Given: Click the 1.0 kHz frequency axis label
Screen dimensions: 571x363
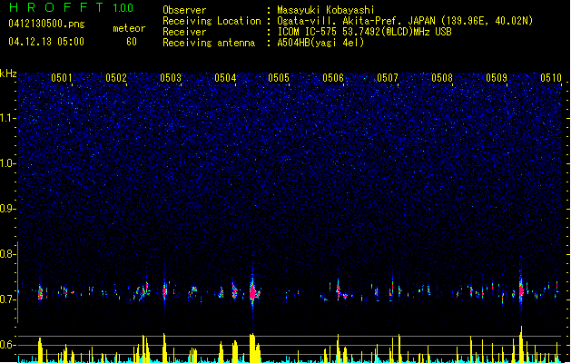Looking at the screenshot, I should pos(8,163).
